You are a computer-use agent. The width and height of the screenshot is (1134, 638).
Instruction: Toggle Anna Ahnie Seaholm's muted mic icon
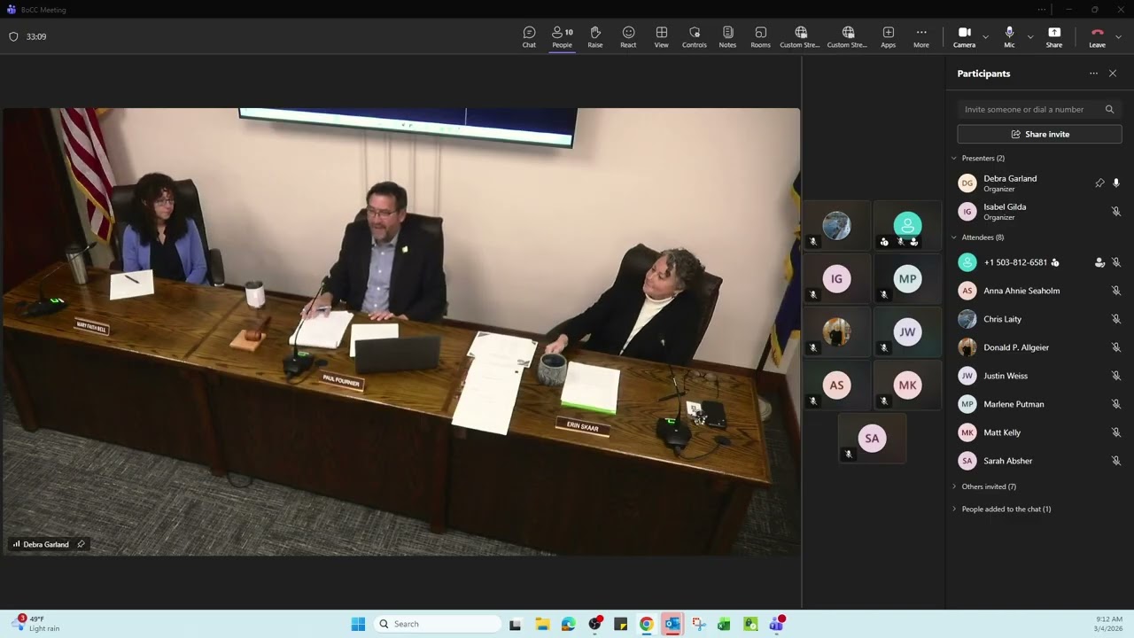[x=1116, y=291]
